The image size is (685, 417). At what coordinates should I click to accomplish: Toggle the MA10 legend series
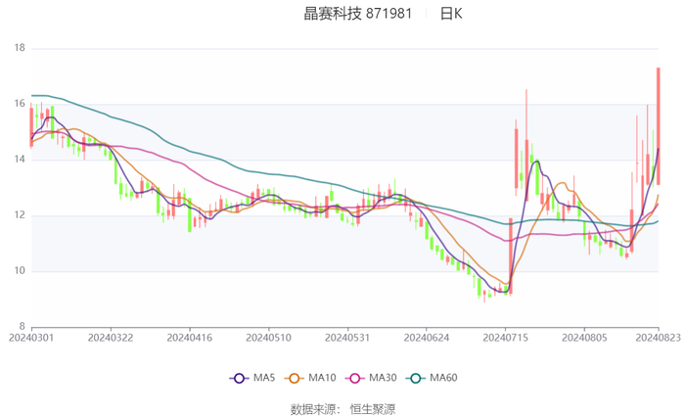310,378
